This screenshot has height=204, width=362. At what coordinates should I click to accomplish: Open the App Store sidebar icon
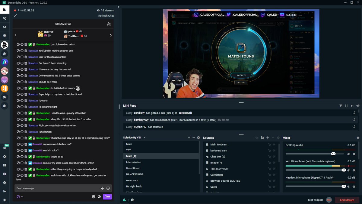point(4,36)
